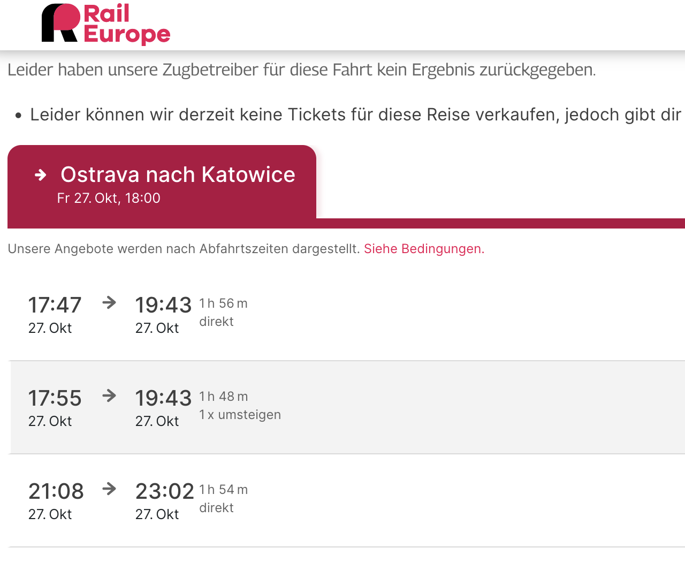Click the 23:02 arrival time
The height and width of the screenshot is (563, 685).
tap(164, 491)
